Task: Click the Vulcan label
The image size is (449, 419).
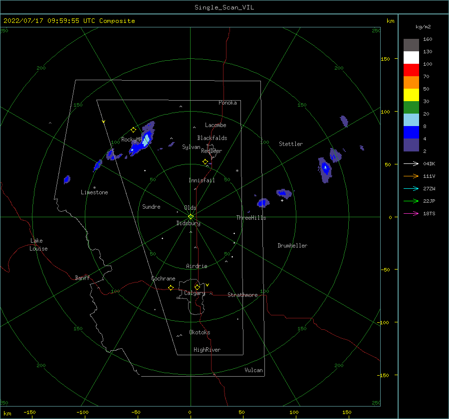Action: 253,370
